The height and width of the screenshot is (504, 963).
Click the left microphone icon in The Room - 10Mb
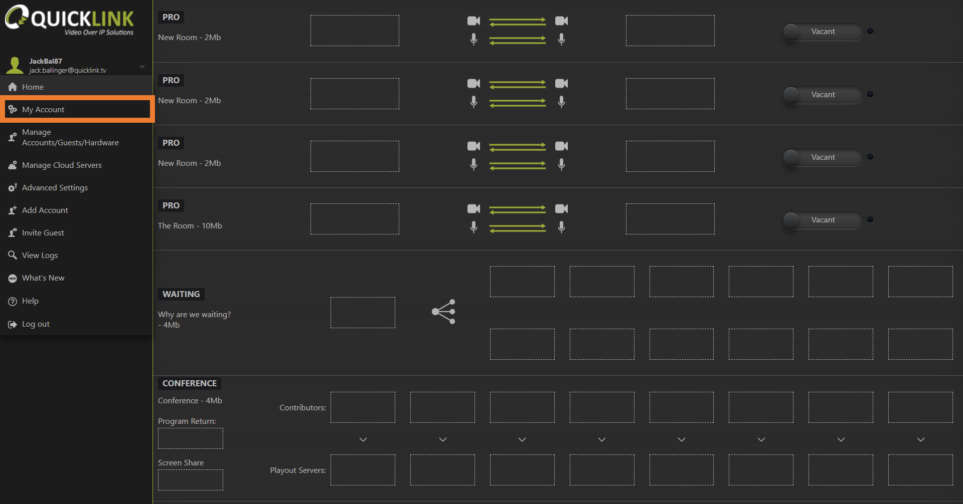pyautogui.click(x=473, y=227)
